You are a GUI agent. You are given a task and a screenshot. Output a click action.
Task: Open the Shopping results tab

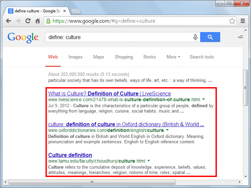coord(124,57)
